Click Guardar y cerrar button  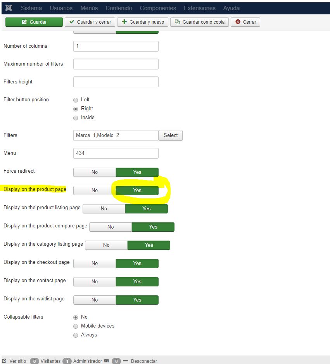[90, 22]
